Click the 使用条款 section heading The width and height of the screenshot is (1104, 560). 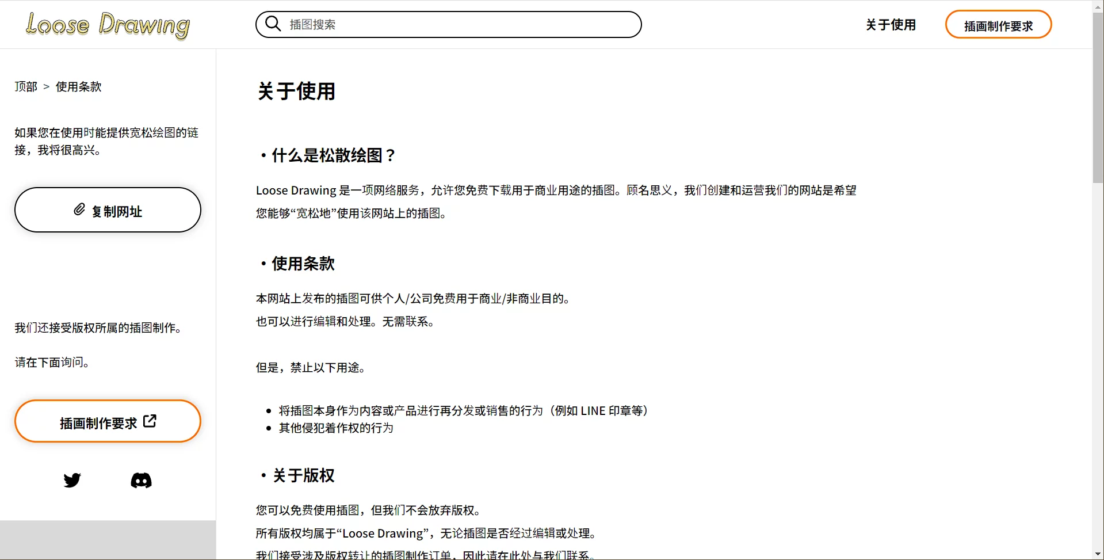303,264
